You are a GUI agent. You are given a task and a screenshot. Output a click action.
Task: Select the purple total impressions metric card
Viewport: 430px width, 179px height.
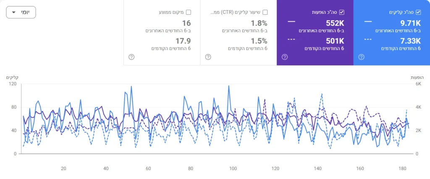(x=315, y=33)
